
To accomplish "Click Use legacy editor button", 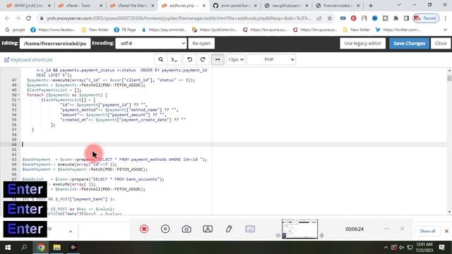I will pos(362,44).
